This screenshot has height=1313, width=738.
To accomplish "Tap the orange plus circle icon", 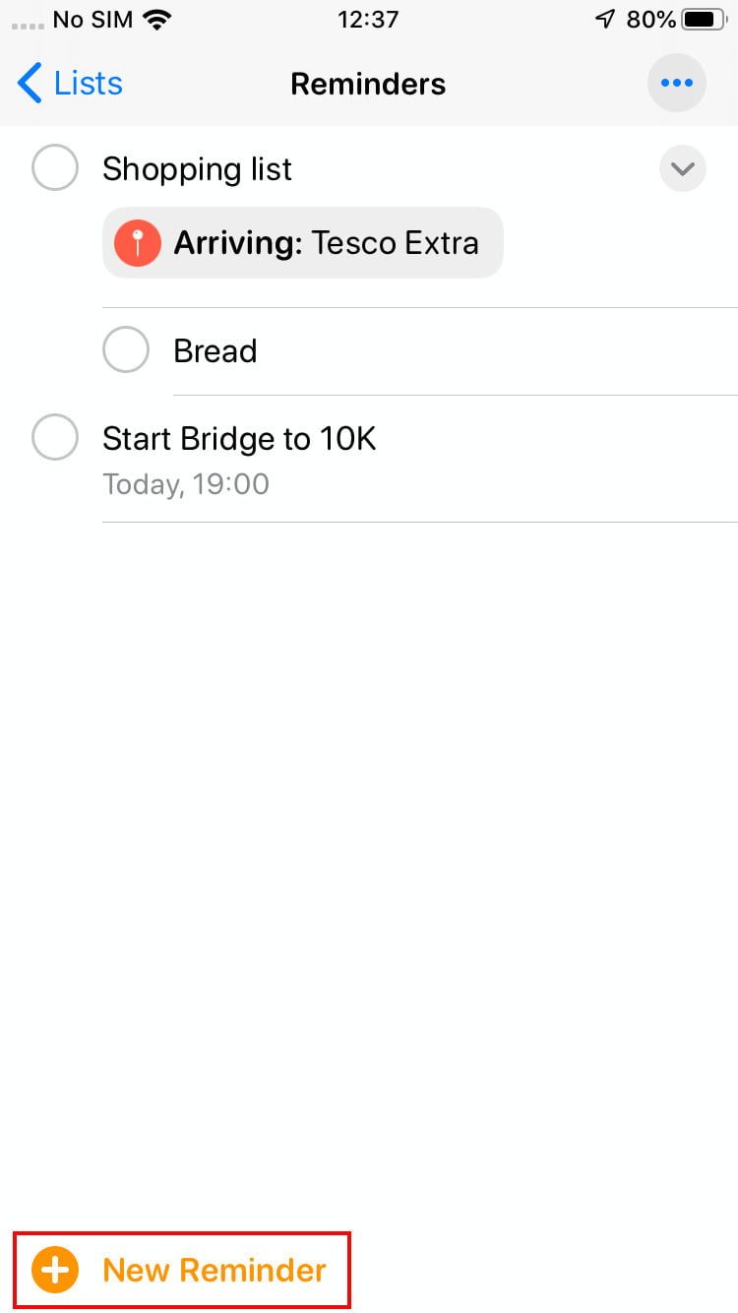I will coord(55,1270).
